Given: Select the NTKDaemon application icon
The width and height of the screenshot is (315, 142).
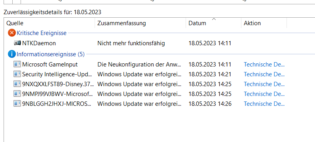Looking at the screenshot, I should (x=17, y=43).
